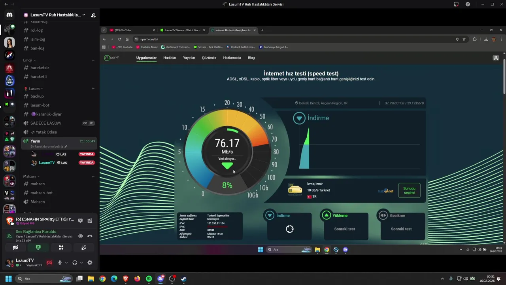The width and height of the screenshot is (506, 285).
Task: Open noise suppression waveform icon
Action: coord(80,236)
